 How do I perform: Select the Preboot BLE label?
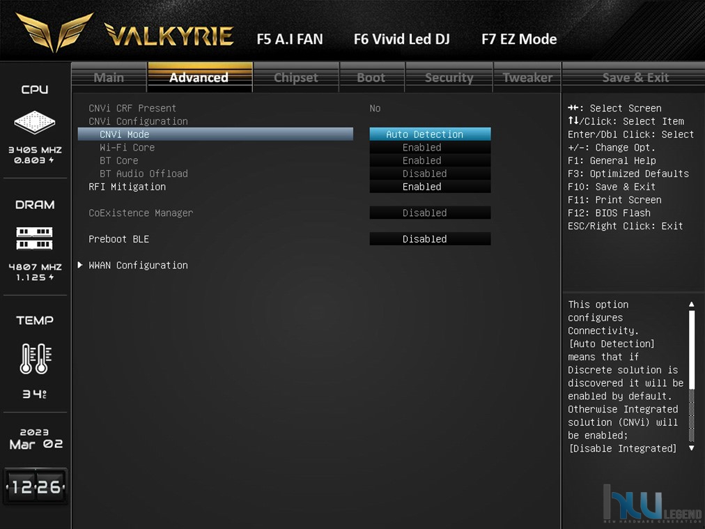118,239
